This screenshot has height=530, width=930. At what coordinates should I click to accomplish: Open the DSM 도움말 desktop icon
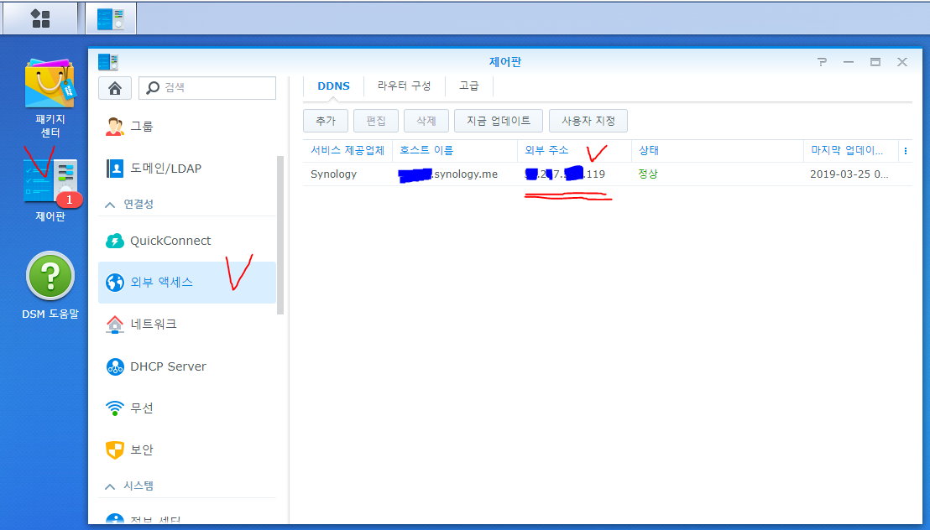(x=50, y=286)
